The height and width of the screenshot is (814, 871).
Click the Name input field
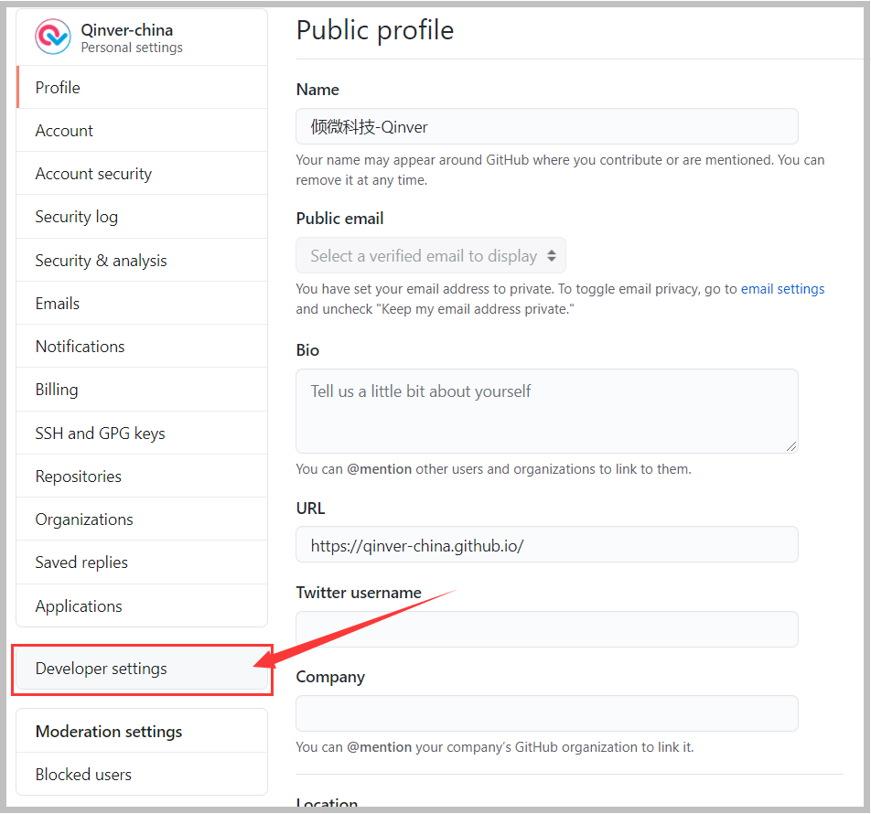coord(546,127)
